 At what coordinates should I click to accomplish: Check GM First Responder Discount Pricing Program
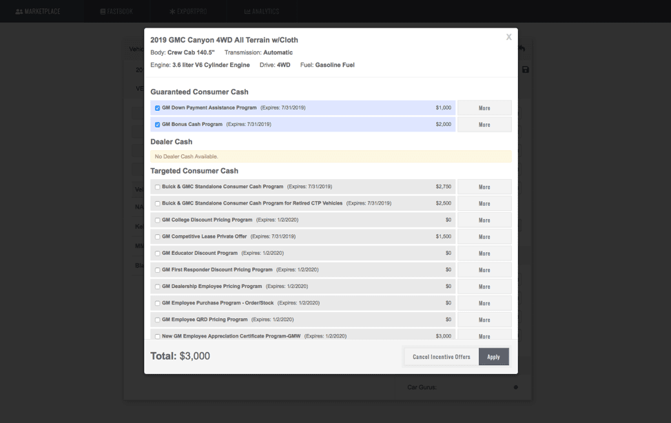158,270
